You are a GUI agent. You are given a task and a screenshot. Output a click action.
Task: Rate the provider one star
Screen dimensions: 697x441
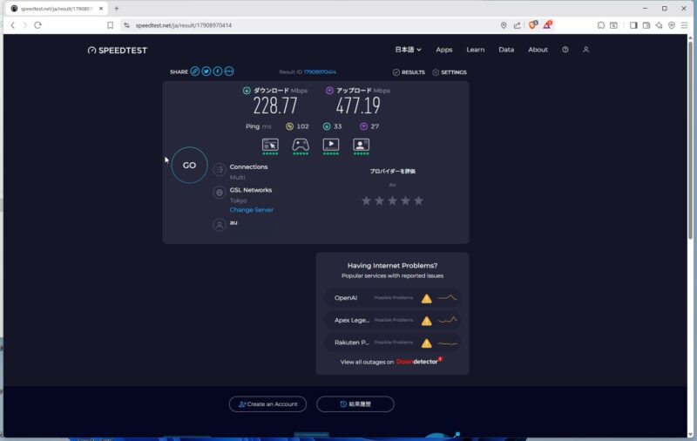[x=366, y=201]
